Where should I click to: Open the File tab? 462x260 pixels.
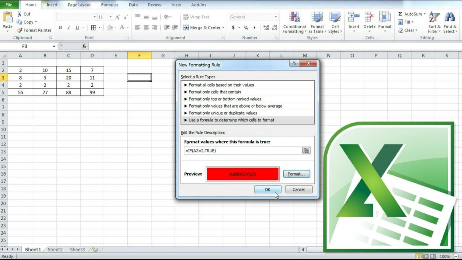[9, 5]
